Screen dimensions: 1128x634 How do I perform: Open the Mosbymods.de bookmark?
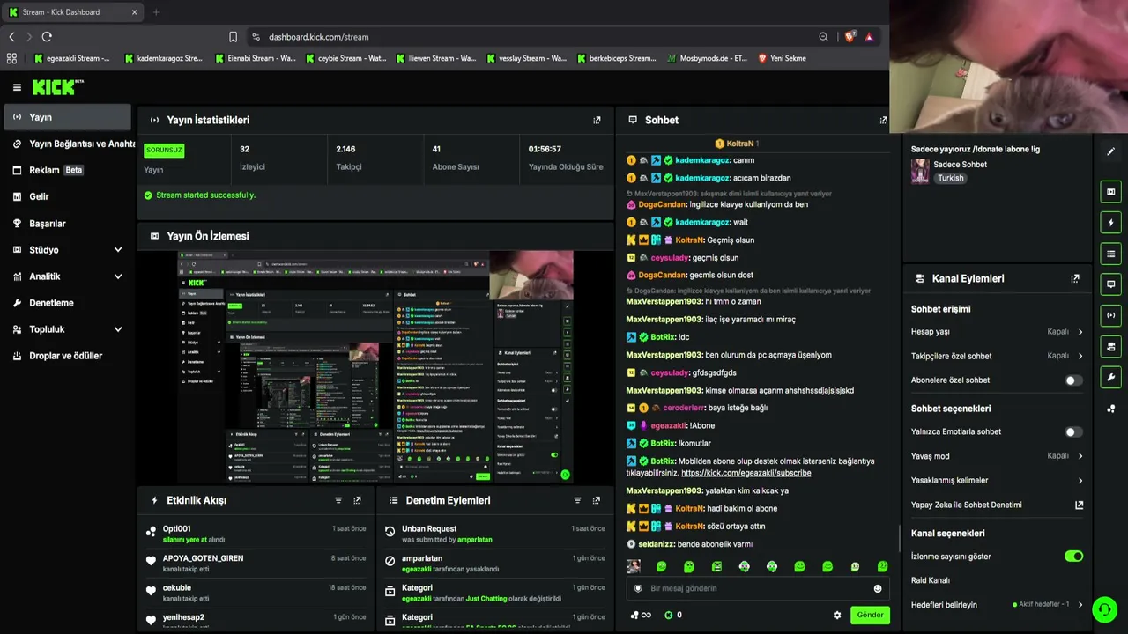click(x=707, y=58)
